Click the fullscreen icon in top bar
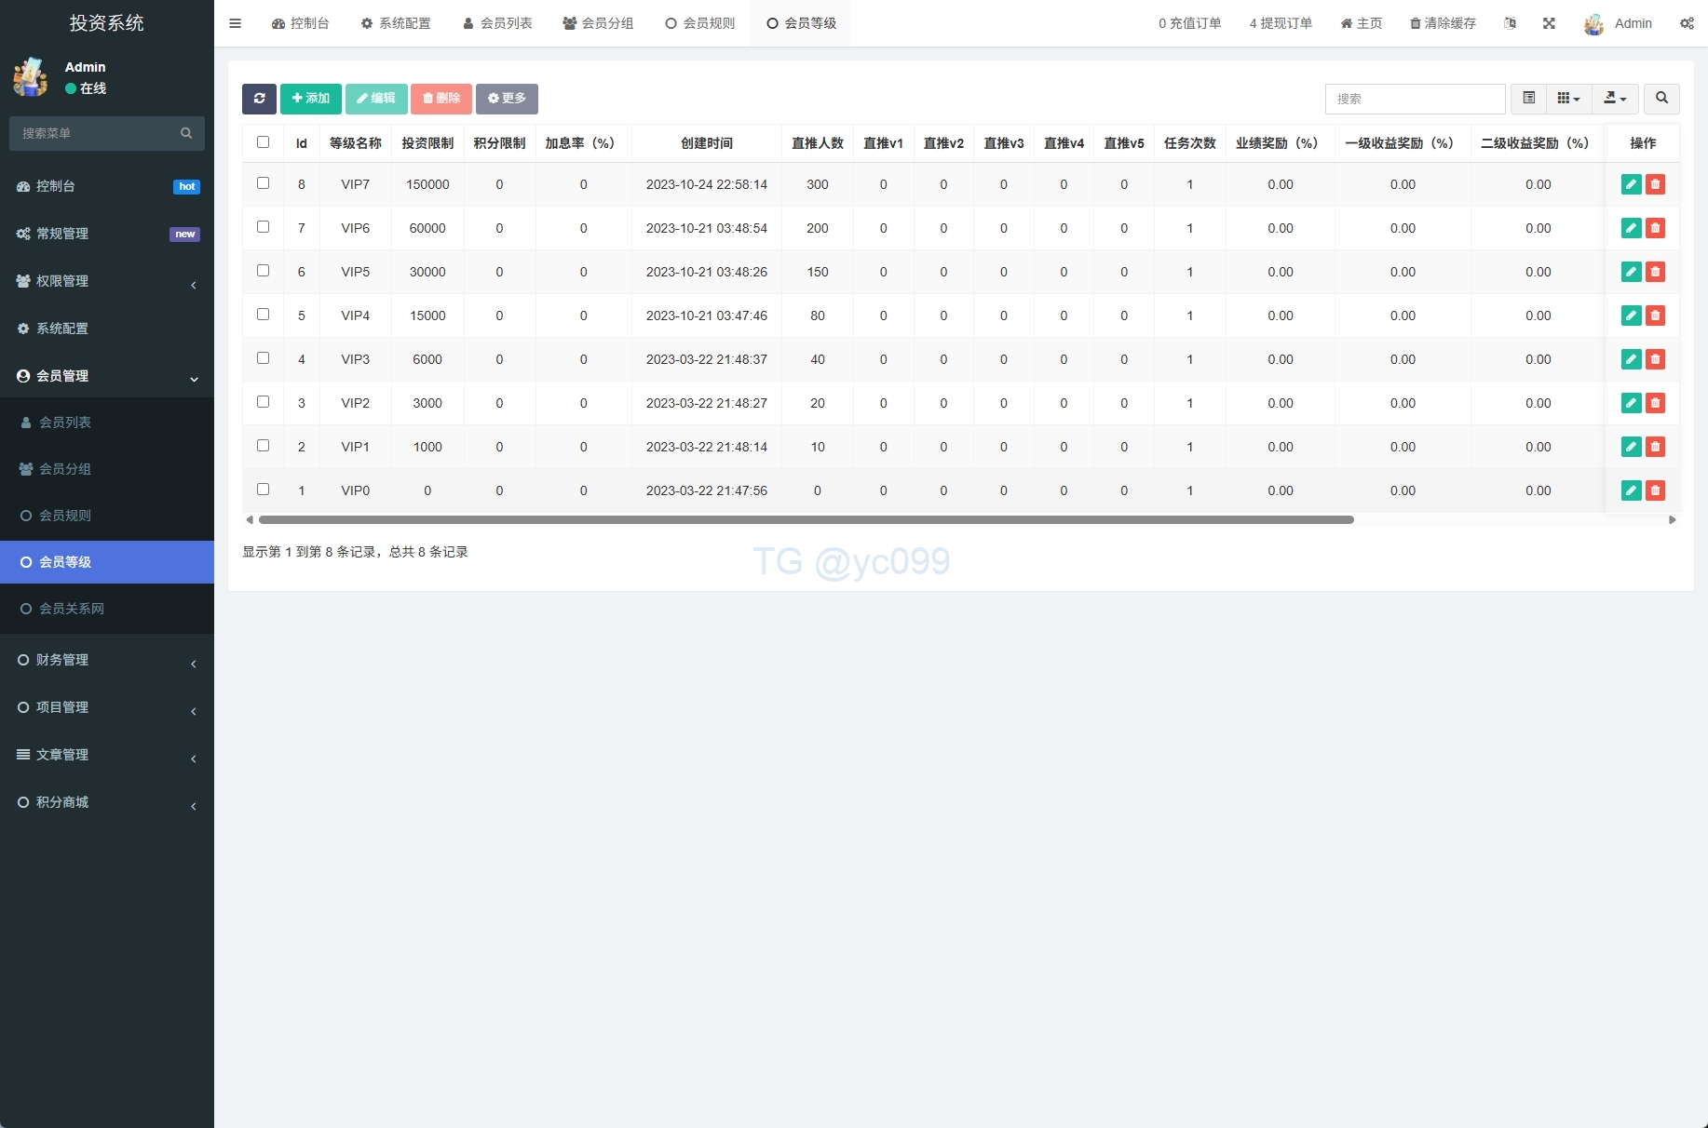This screenshot has width=1708, height=1128. (1549, 23)
